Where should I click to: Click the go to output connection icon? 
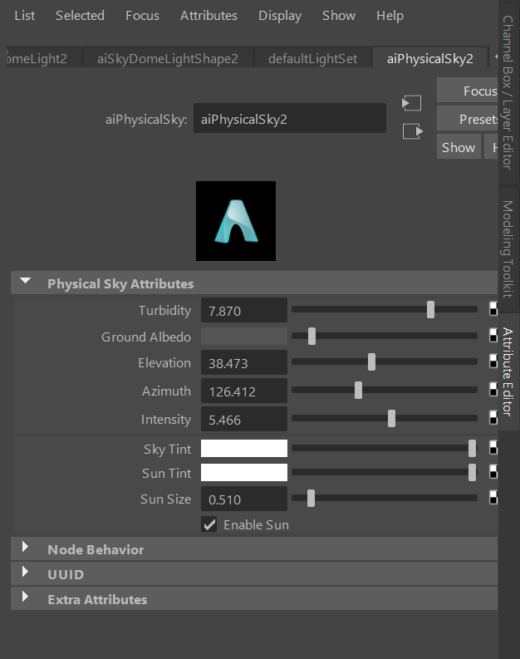(413, 131)
